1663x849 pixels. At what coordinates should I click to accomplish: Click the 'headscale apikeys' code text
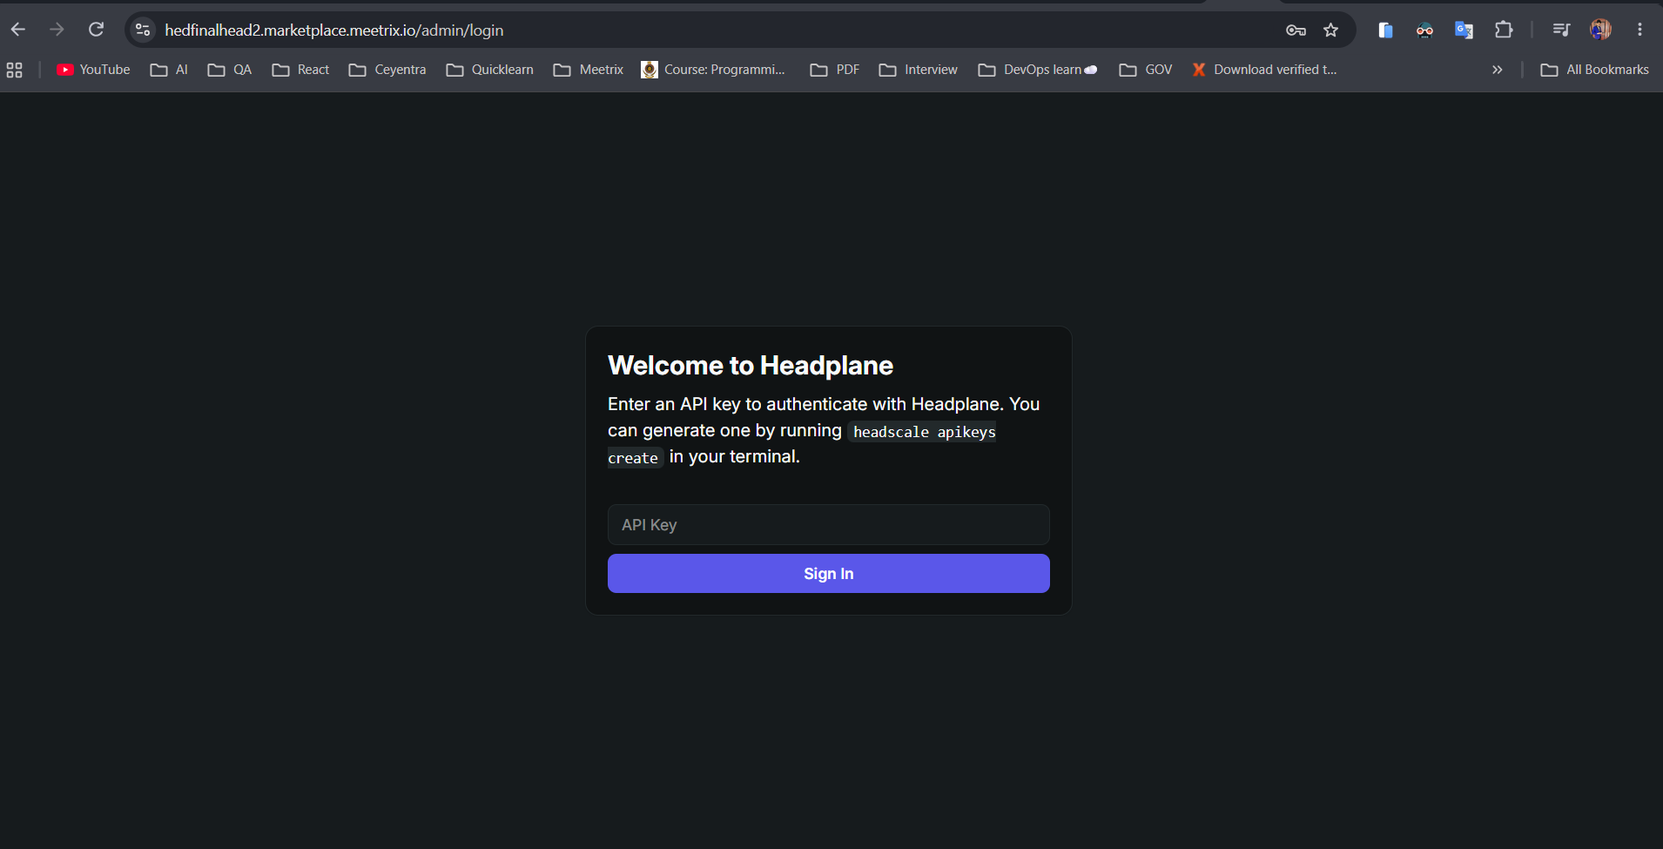click(x=924, y=432)
